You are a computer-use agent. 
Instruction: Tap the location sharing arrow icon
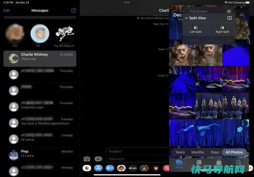click(138, 18)
